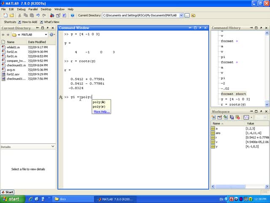The image size is (270, 203).
Task: Click the MATLAB Help question mark icon
Action: coord(73,15)
